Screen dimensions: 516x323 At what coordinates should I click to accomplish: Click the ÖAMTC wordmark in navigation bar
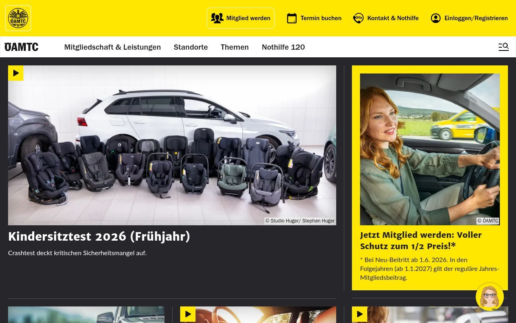[21, 47]
